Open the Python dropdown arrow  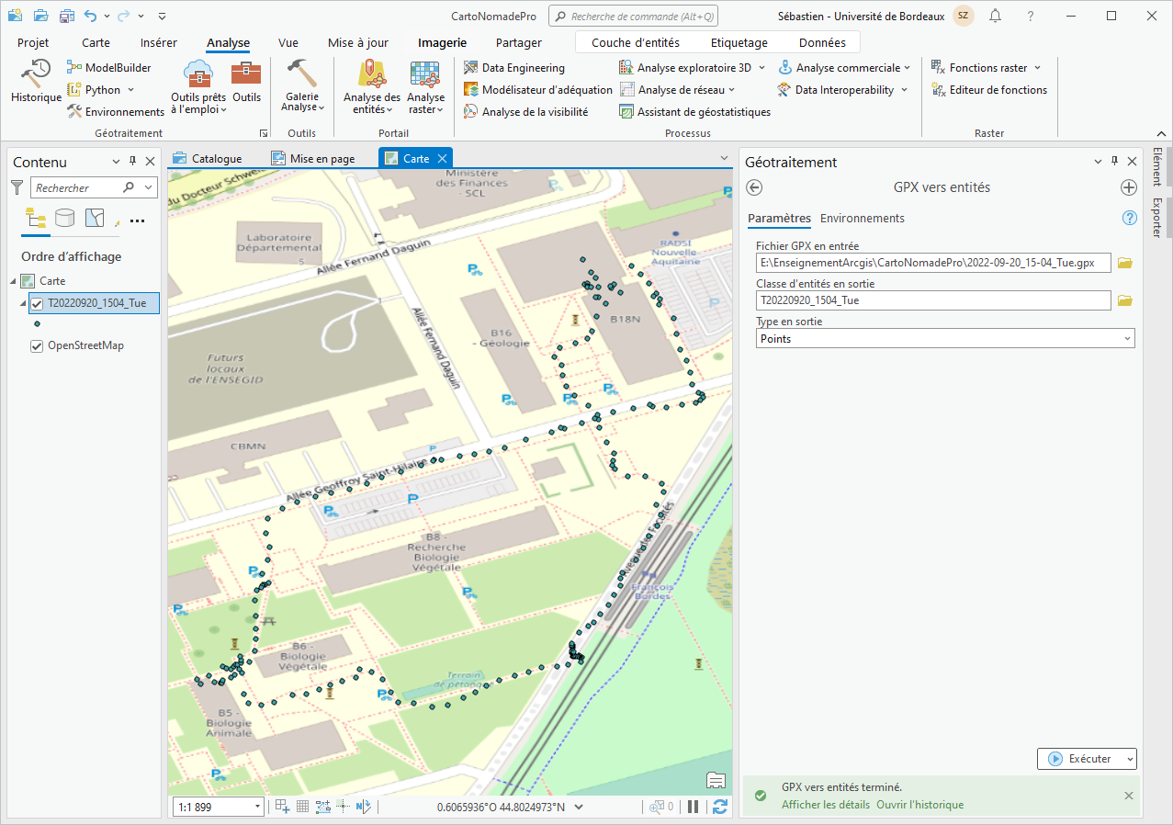click(x=130, y=90)
